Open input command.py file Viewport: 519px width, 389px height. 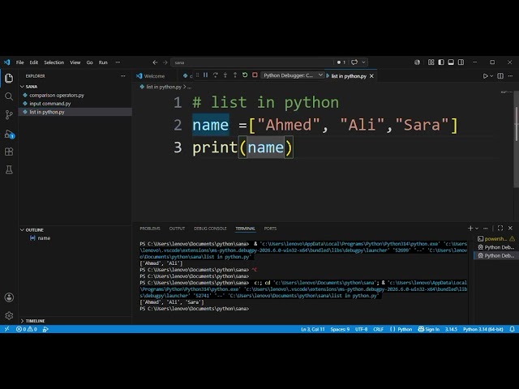(x=50, y=104)
